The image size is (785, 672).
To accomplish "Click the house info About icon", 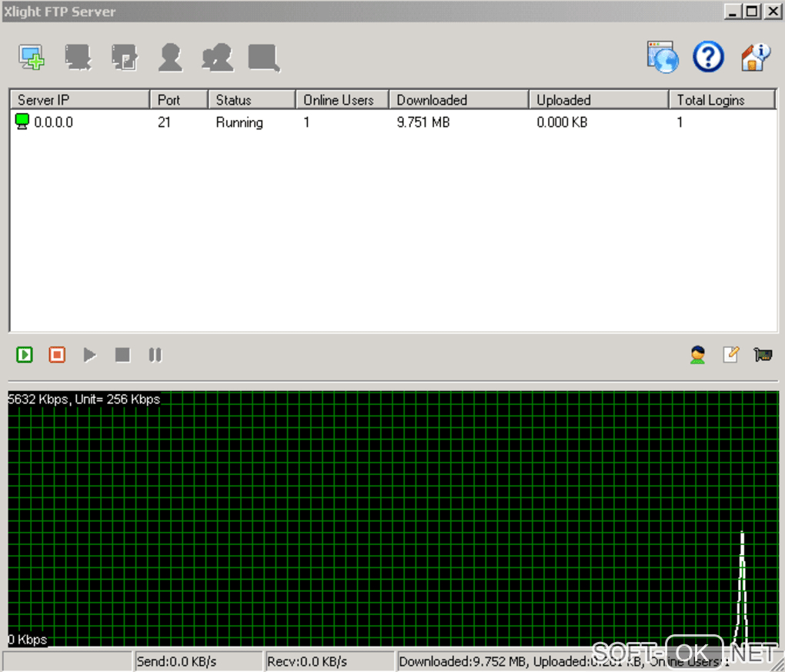I will (x=755, y=57).
